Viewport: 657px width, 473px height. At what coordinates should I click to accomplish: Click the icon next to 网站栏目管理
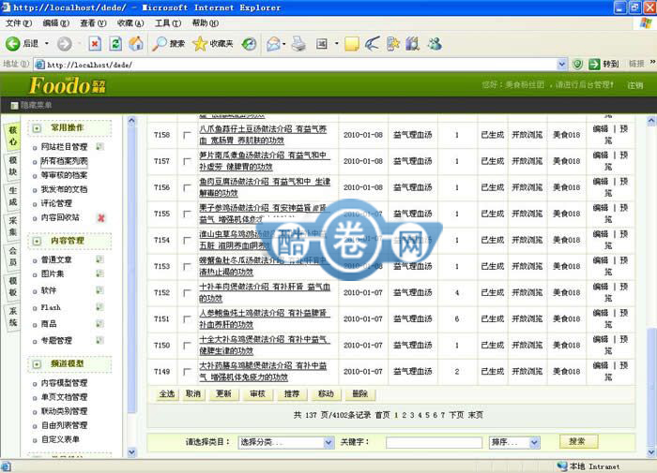pyautogui.click(x=99, y=146)
